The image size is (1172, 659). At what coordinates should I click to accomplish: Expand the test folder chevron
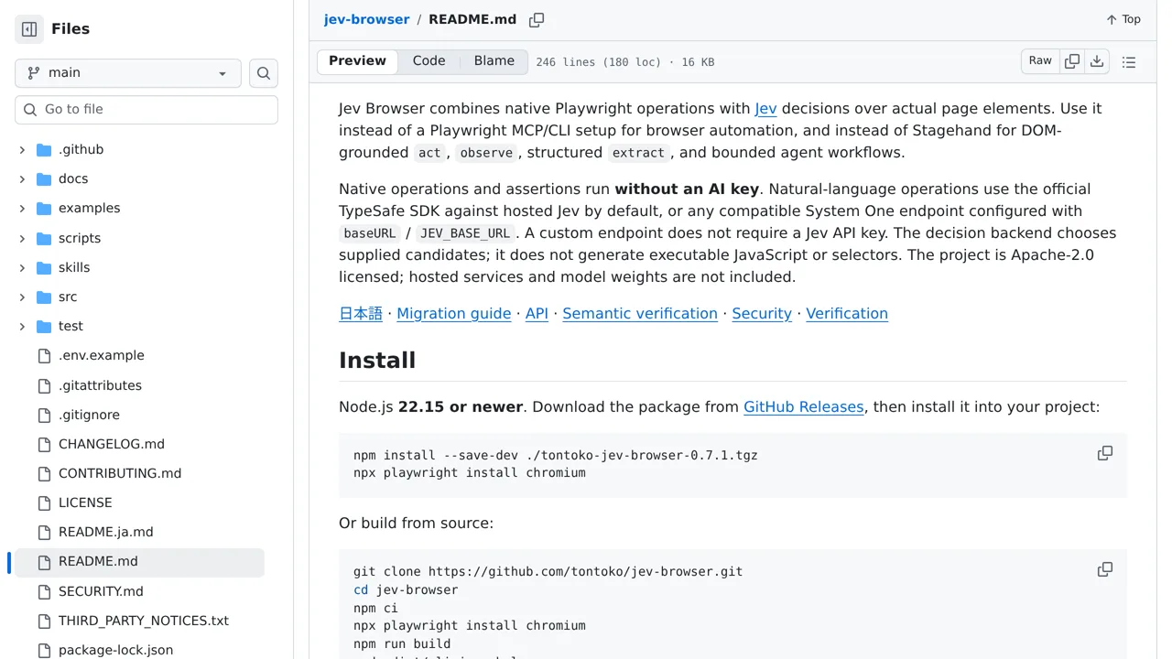[x=22, y=326]
